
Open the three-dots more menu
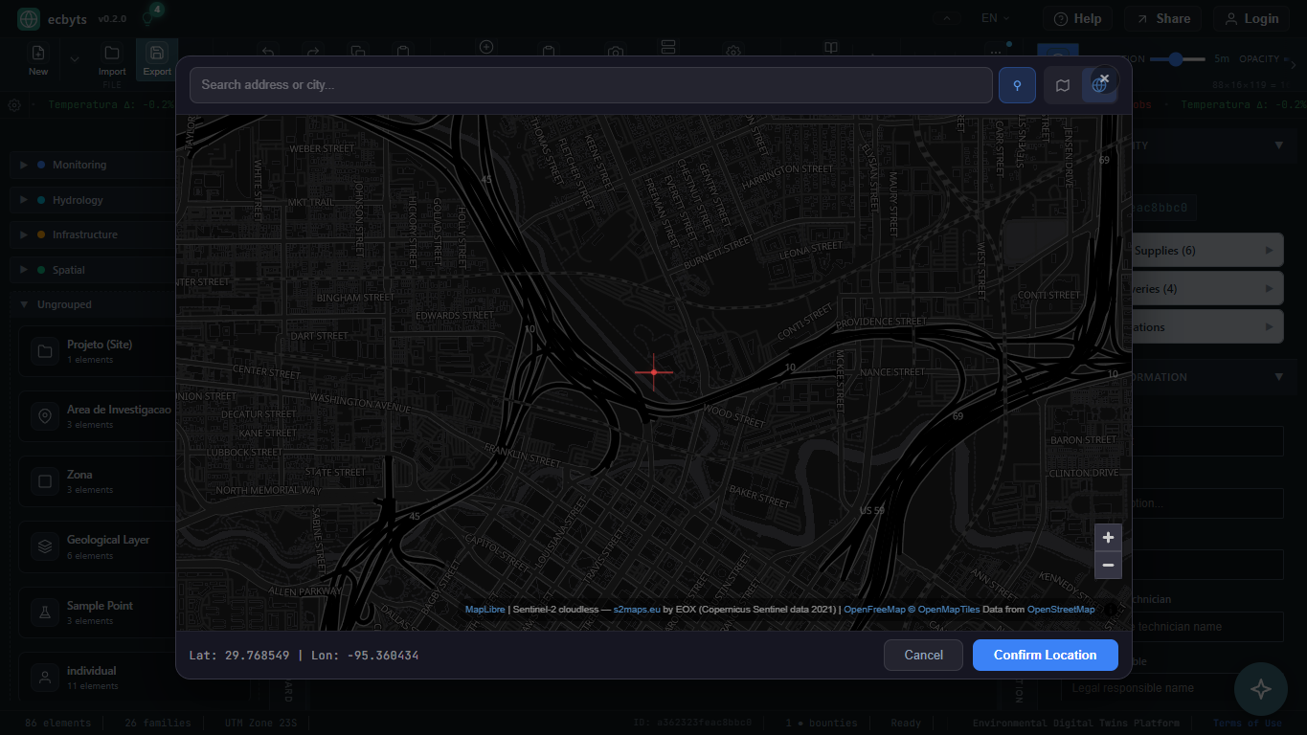(996, 51)
